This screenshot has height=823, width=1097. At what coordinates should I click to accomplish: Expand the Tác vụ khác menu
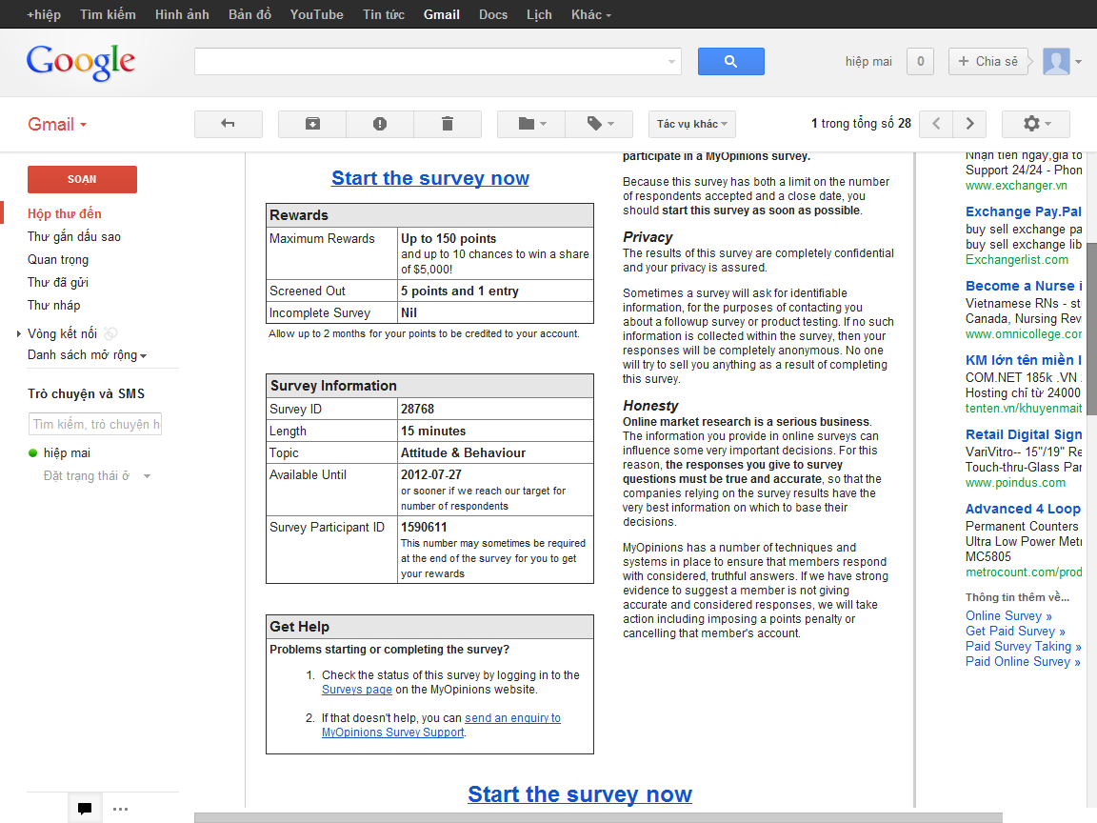tap(692, 124)
